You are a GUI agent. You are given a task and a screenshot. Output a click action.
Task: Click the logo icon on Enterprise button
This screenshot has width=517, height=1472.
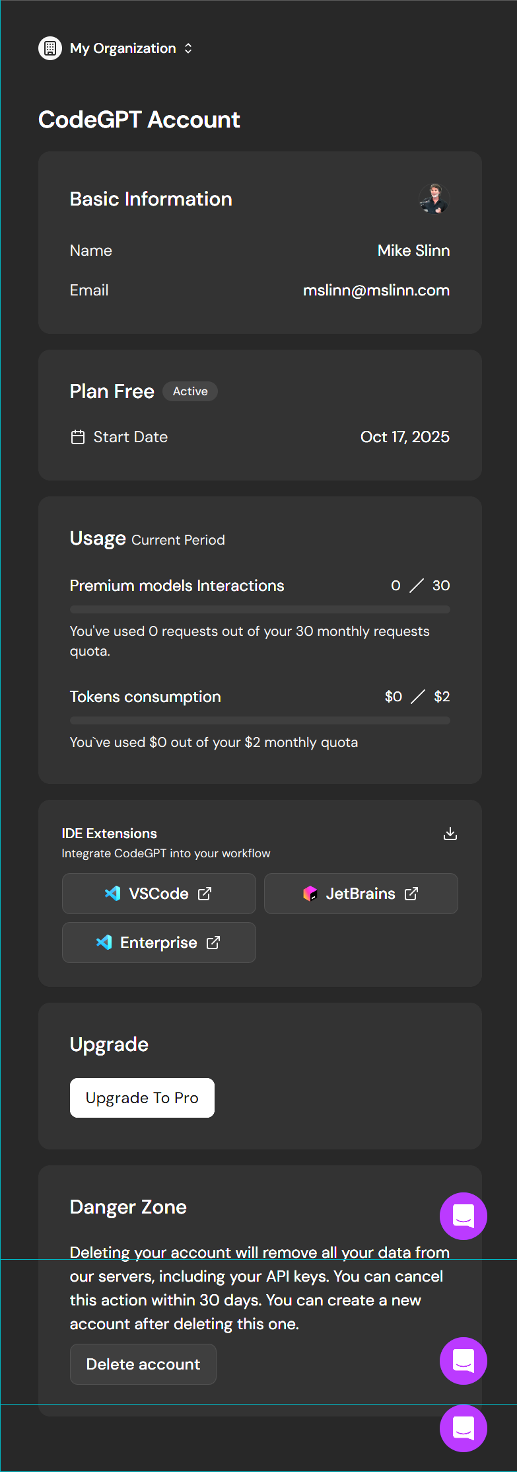coord(104,943)
